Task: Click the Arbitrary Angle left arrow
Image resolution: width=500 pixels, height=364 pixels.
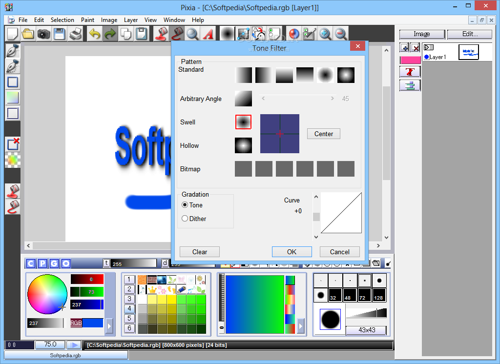Action: [x=263, y=99]
